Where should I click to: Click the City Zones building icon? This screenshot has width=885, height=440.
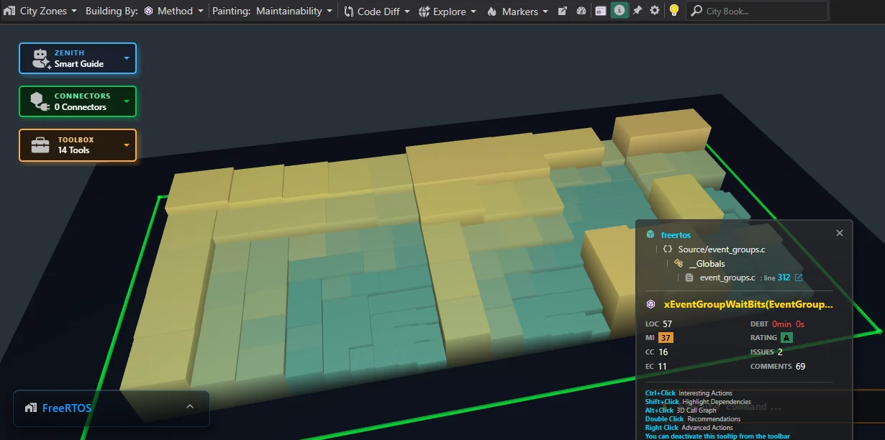coord(10,11)
